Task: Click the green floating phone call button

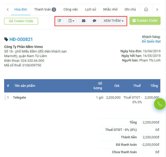Action: tap(160, 104)
